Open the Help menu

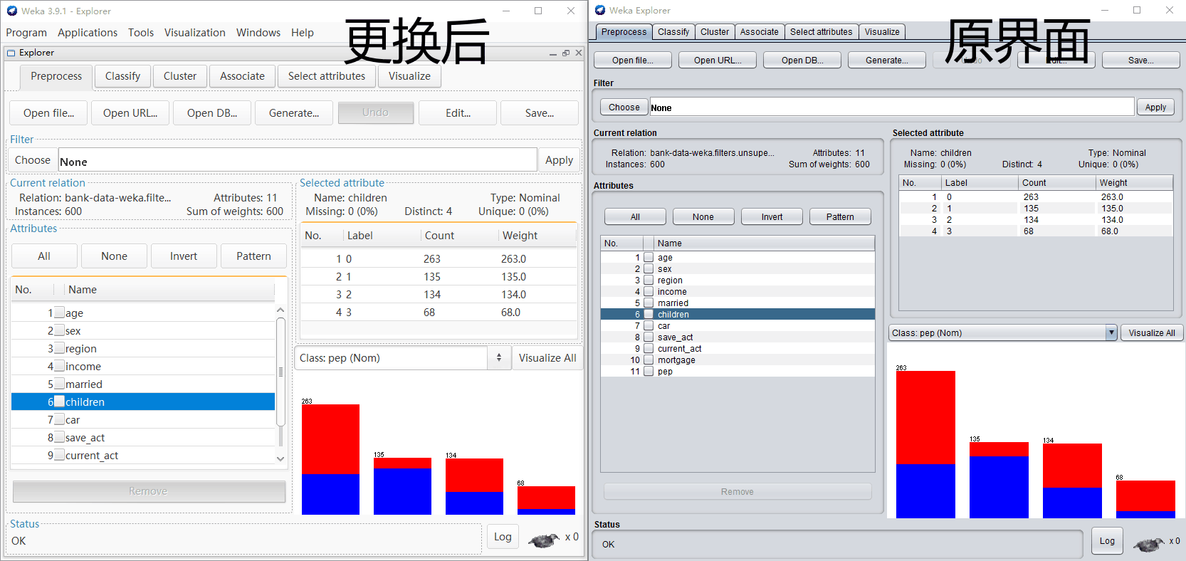303,33
